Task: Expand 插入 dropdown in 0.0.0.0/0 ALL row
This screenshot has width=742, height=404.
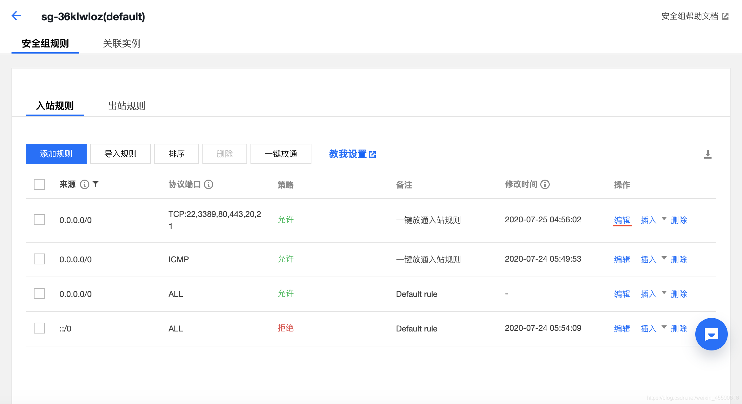Action: (664, 292)
